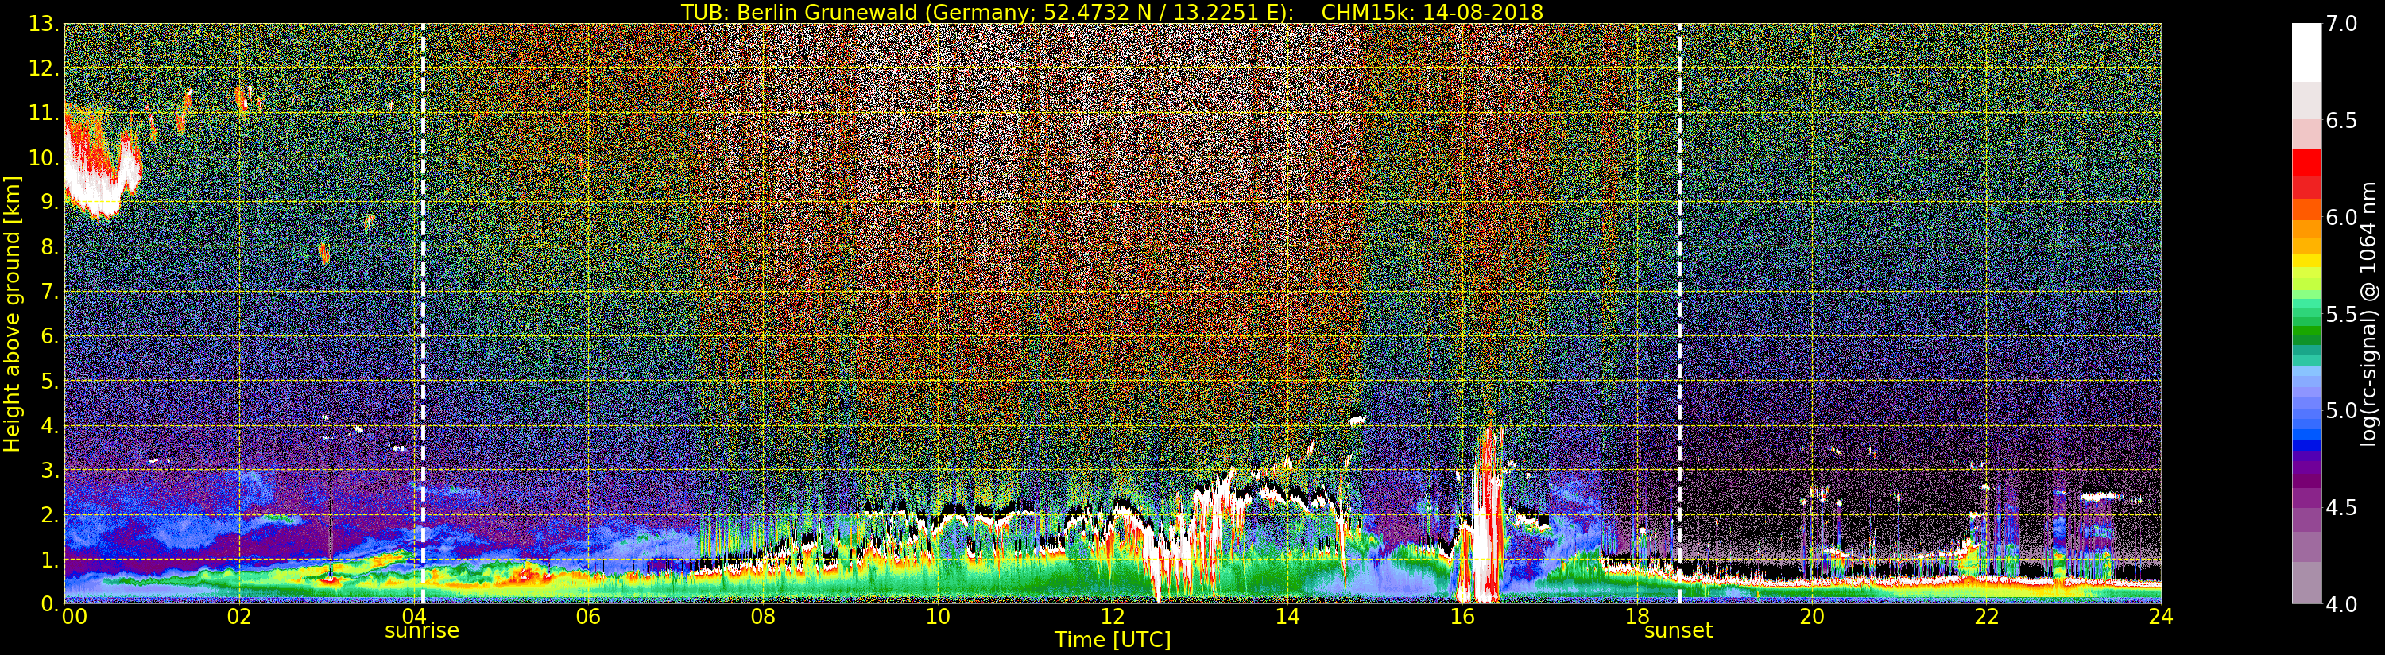Image resolution: width=2385 pixels, height=655 pixels.
Task: Click the y-axis tick label '3.'
Action: (50, 470)
